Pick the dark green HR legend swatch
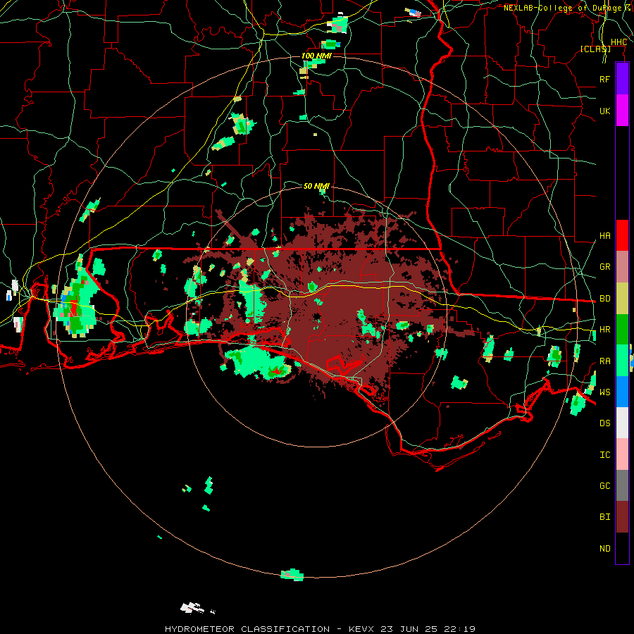634x634 pixels. click(x=622, y=330)
